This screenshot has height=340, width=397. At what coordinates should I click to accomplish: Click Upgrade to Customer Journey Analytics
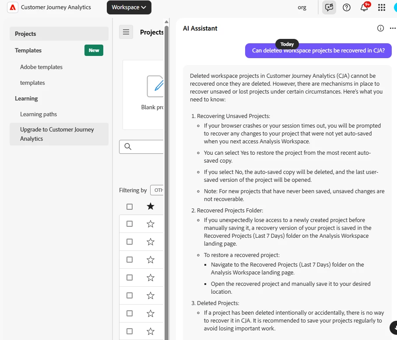[59, 134]
